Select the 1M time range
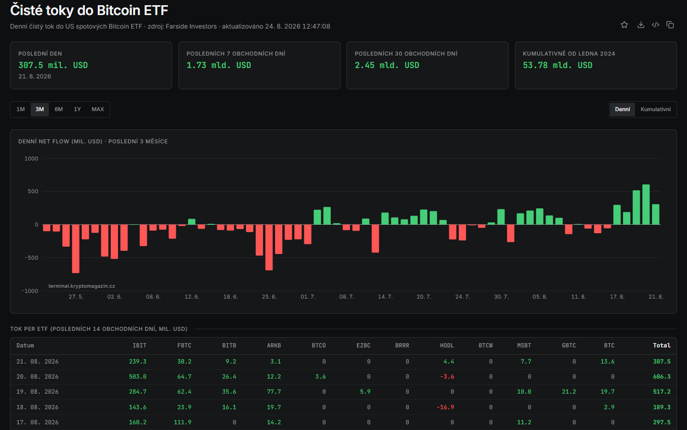This screenshot has width=687, height=430. [x=21, y=110]
